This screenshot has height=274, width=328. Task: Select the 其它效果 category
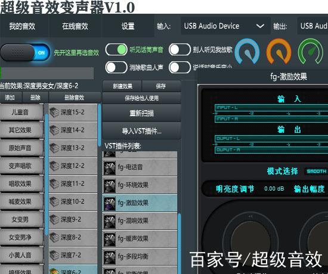[21, 130]
